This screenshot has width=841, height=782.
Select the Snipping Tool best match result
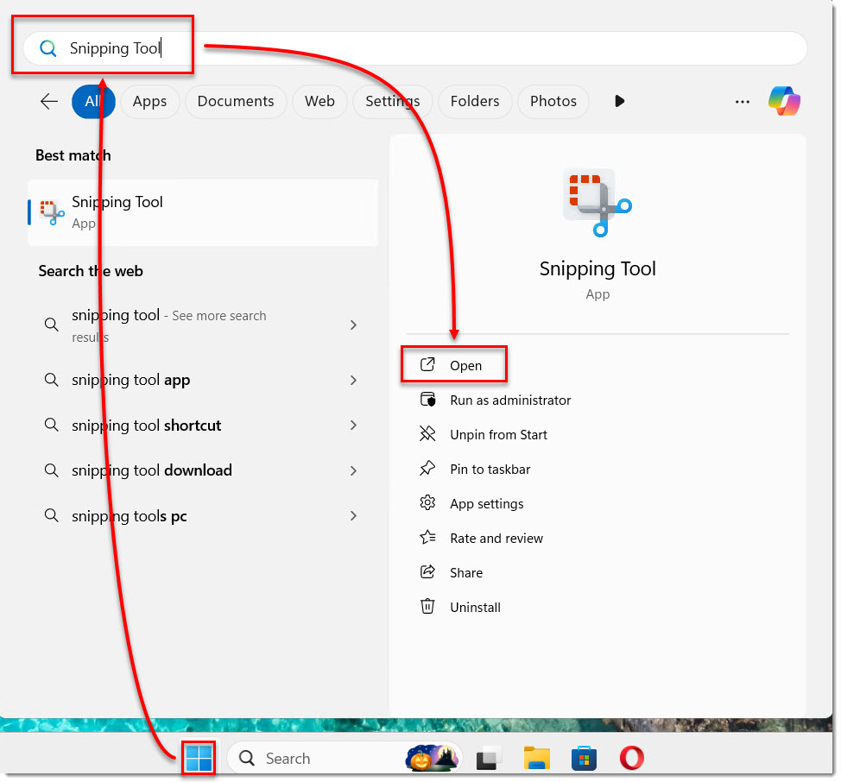coord(203,212)
